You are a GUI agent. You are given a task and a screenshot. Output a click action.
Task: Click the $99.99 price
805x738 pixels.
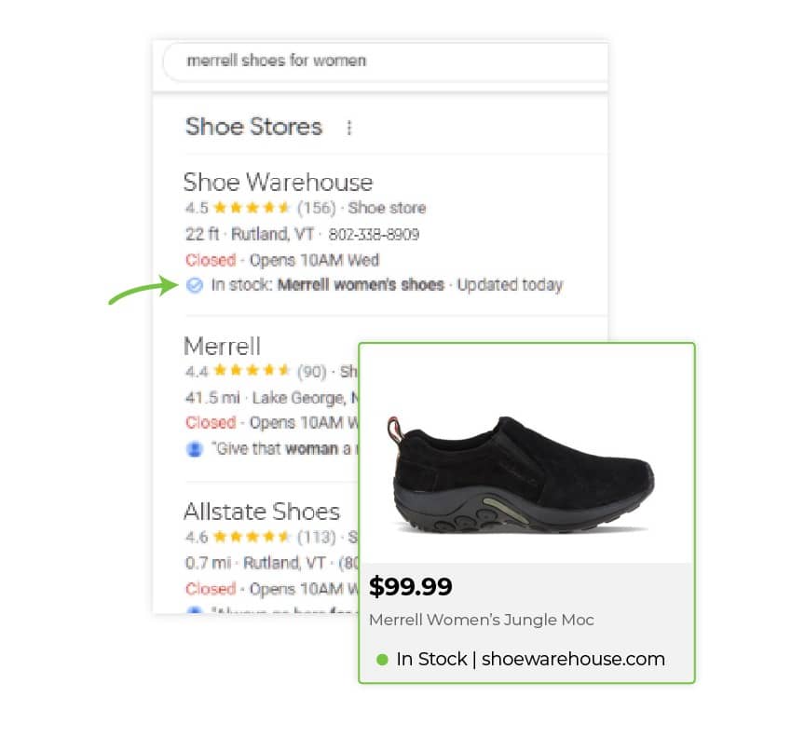coord(411,586)
